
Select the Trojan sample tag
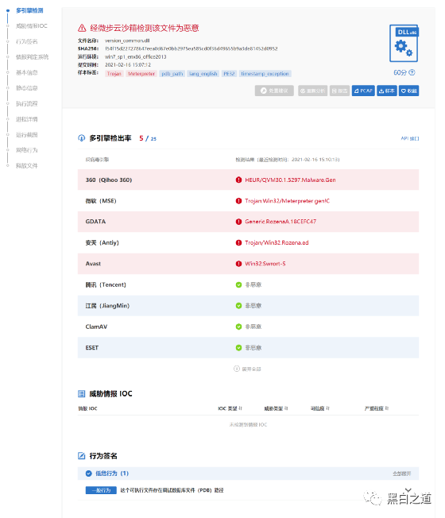pyautogui.click(x=114, y=74)
